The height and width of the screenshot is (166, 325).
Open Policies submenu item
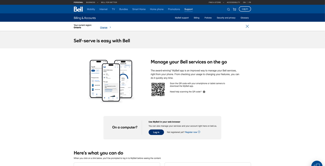point(208,18)
